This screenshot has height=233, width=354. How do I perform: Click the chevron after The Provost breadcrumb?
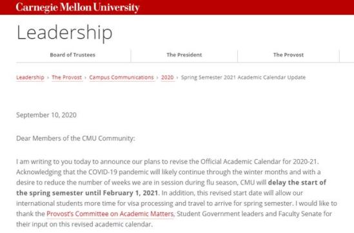click(86, 78)
